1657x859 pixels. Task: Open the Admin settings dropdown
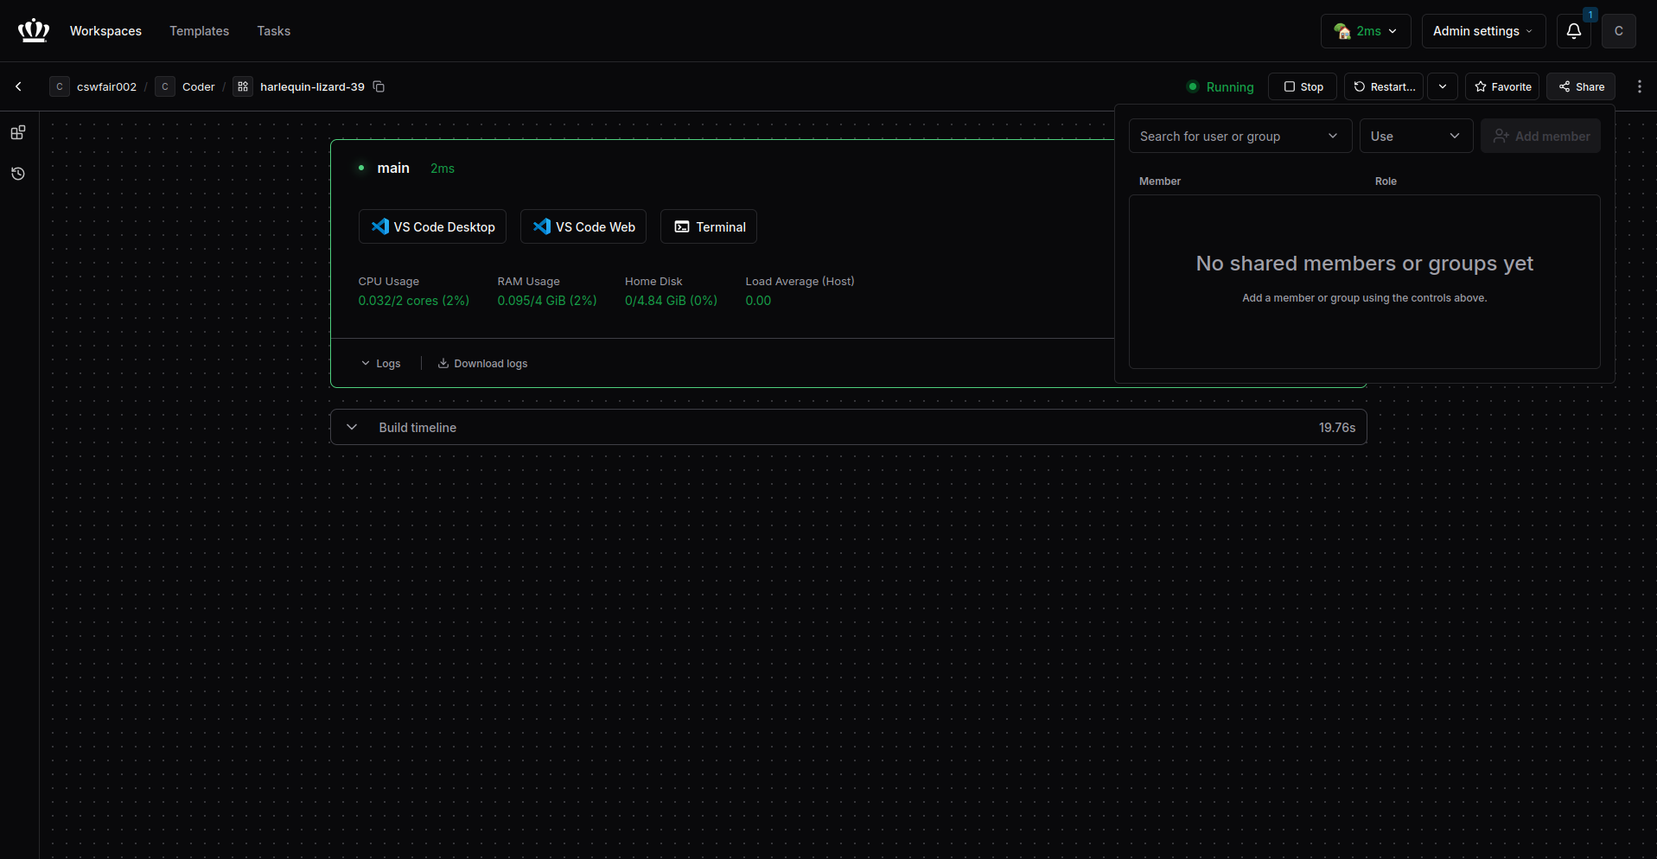(x=1482, y=31)
